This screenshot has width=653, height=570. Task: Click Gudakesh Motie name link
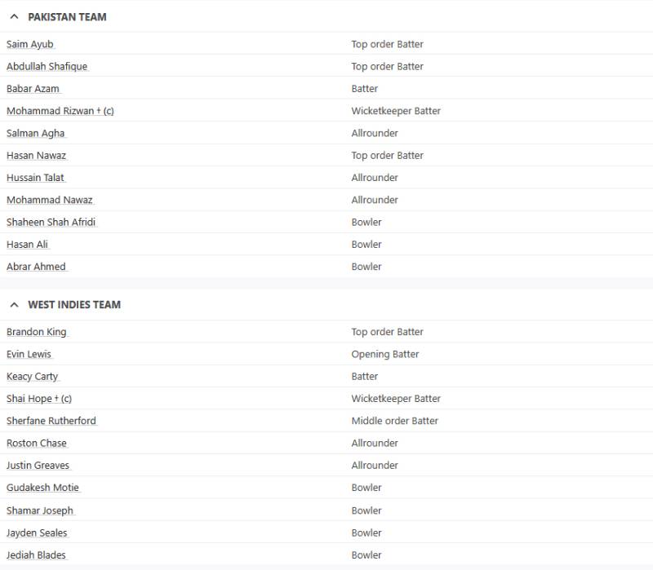pyautogui.click(x=43, y=488)
